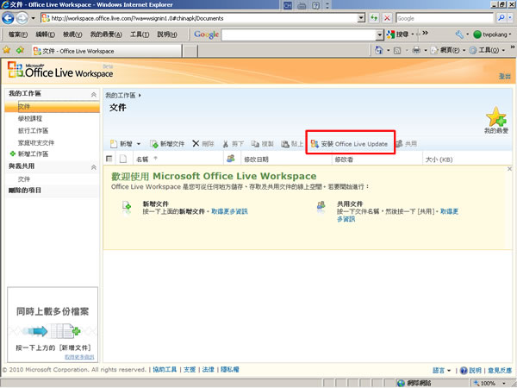
Task: Collapse the 與我共用 sidebar section
Action: [x=94, y=167]
